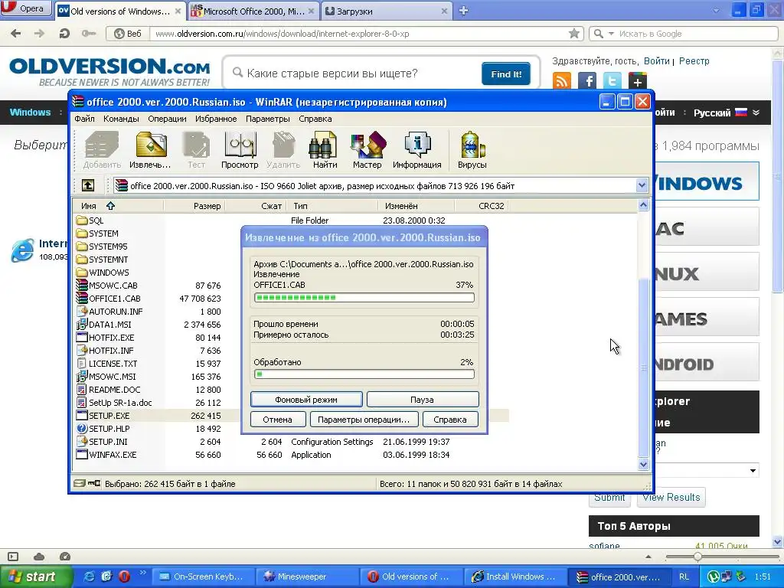Open a new Opera tab with plus button
The width and height of the screenshot is (784, 588).
point(463,11)
